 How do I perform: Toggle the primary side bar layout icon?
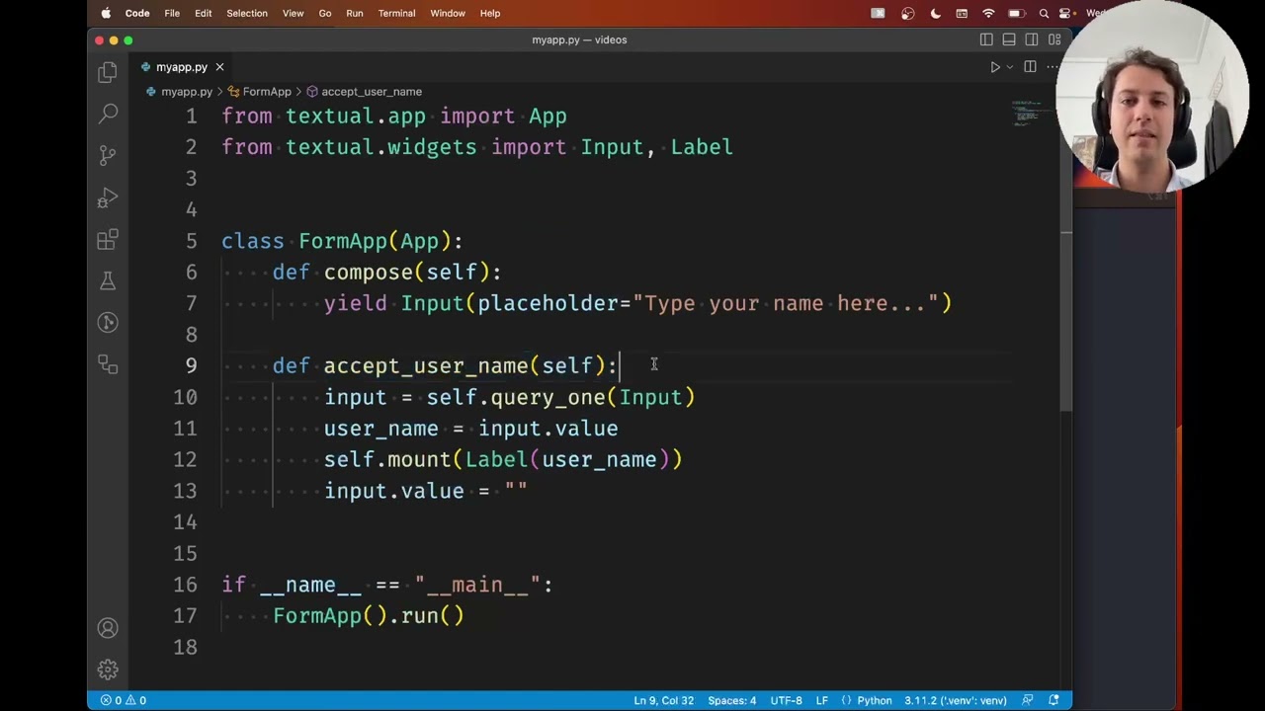(x=986, y=39)
